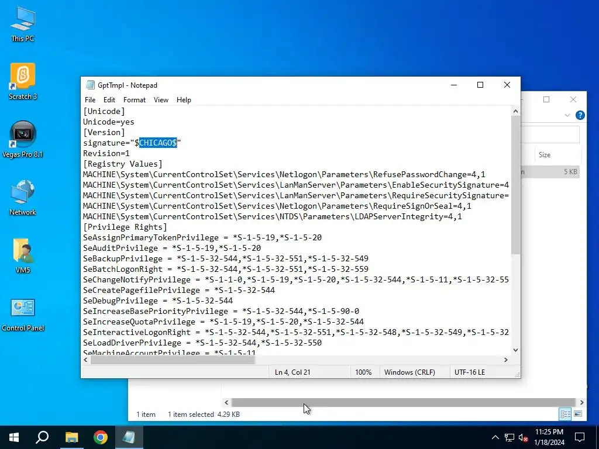
Task: Open the Format menu in Notepad
Action: coord(135,99)
